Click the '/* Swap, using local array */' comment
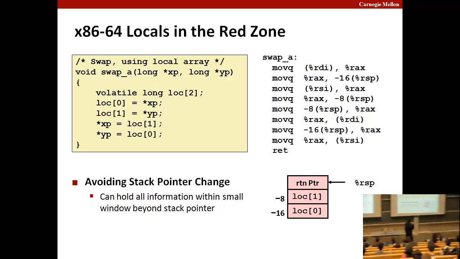The width and height of the screenshot is (460, 259). tap(150, 62)
